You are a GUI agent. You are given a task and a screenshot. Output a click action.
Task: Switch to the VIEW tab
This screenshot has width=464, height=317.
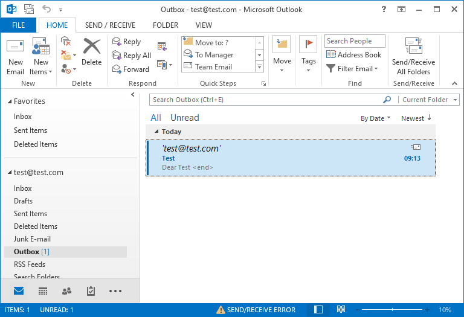[204, 25]
